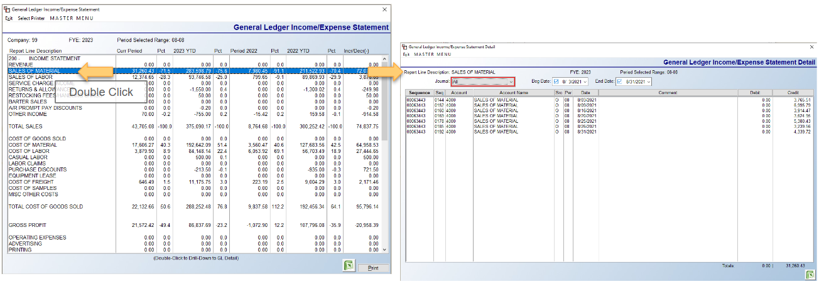Select the PRINTING row
The width and height of the screenshot is (819, 284).
(x=195, y=250)
